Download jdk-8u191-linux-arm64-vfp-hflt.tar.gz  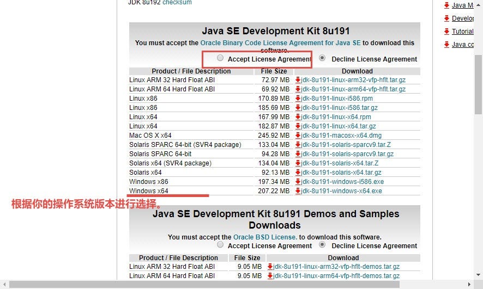pos(353,89)
